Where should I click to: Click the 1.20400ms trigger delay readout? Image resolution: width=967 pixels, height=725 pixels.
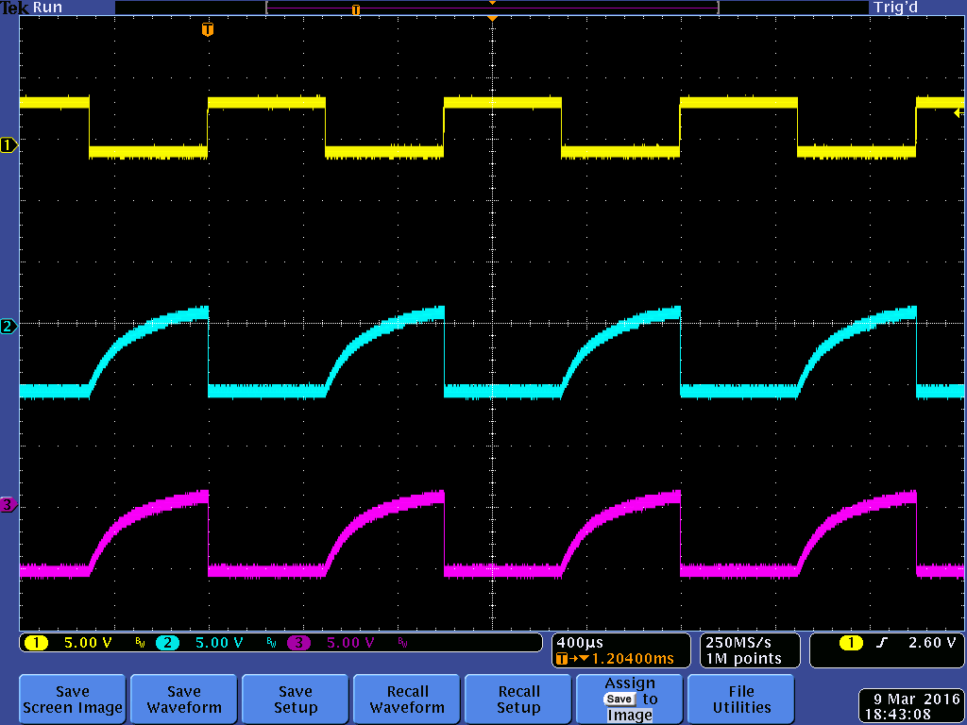point(633,659)
